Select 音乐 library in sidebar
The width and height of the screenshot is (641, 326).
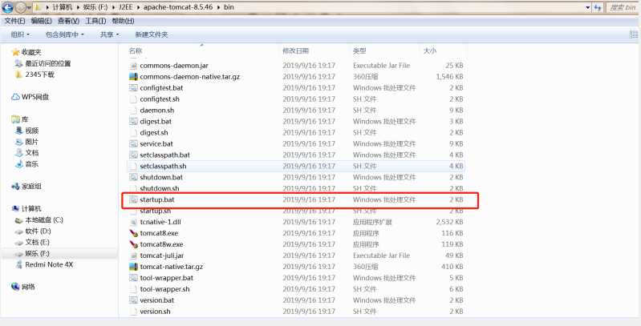click(x=32, y=163)
